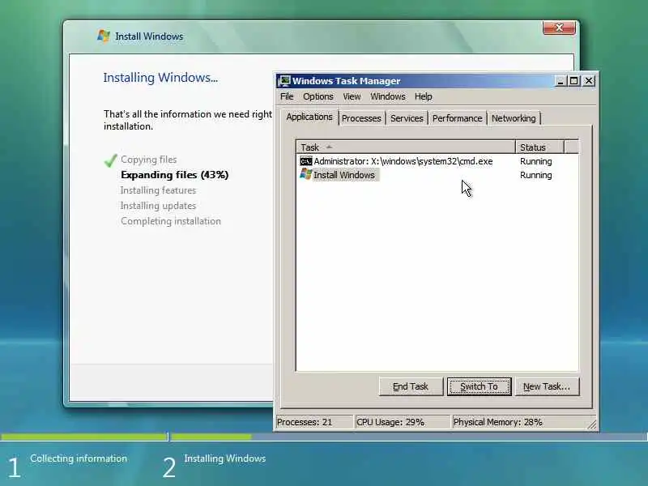Open the View menu
This screenshot has height=486, width=648.
(x=352, y=96)
